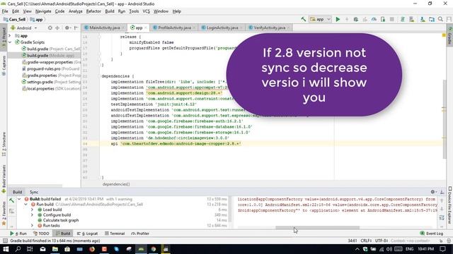Open the Android project view dropdown
This screenshot has height=254, width=453.
coord(23,28)
